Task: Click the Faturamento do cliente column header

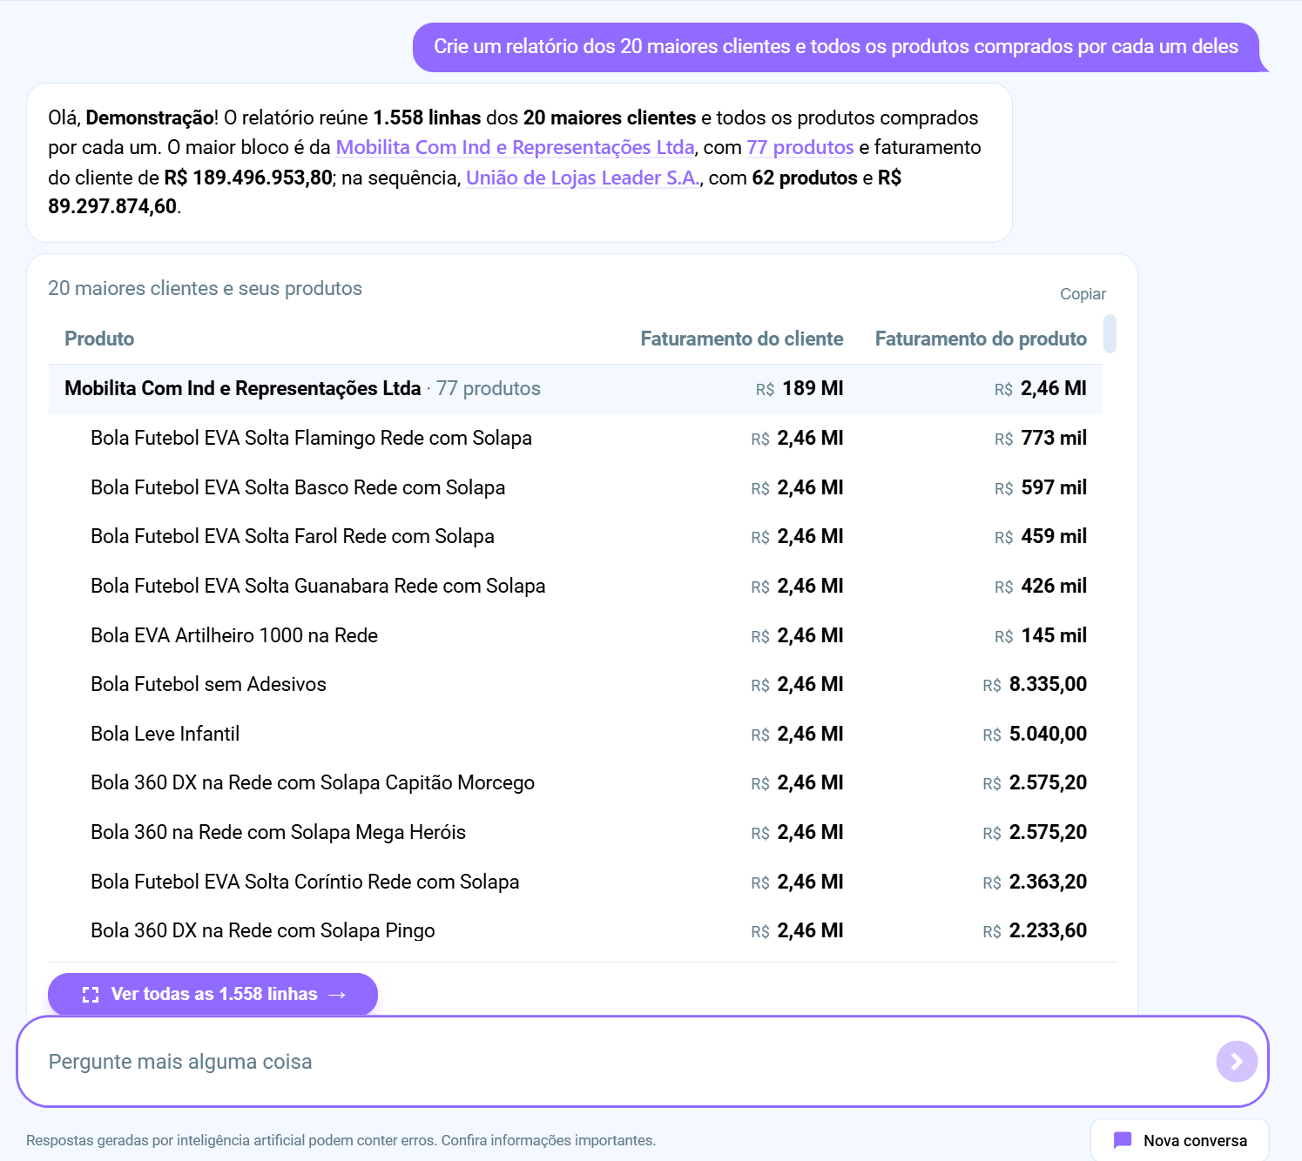Action: (741, 339)
